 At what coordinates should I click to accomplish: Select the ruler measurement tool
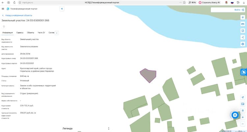pyautogui.click(x=243, y=24)
